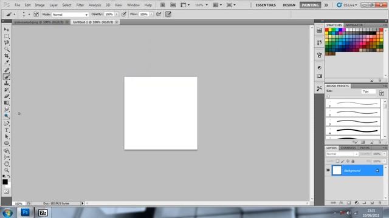This screenshot has width=389, height=218.
Task: Toggle lock all on layer
Action: [x=353, y=161]
